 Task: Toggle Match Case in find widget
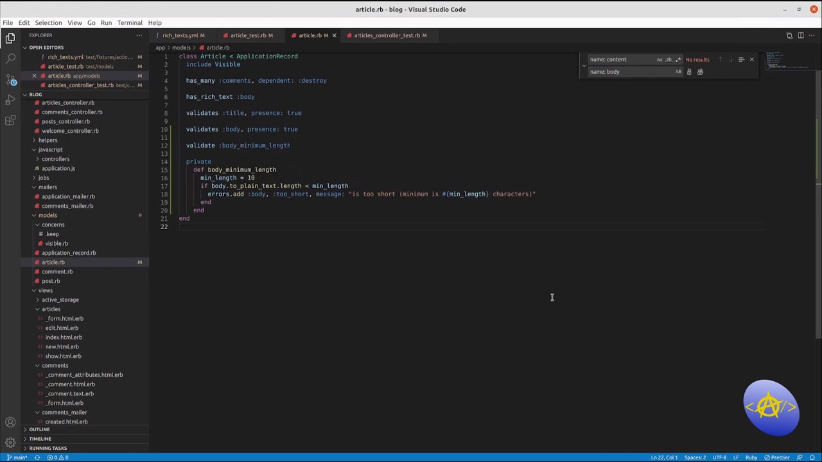coord(659,60)
